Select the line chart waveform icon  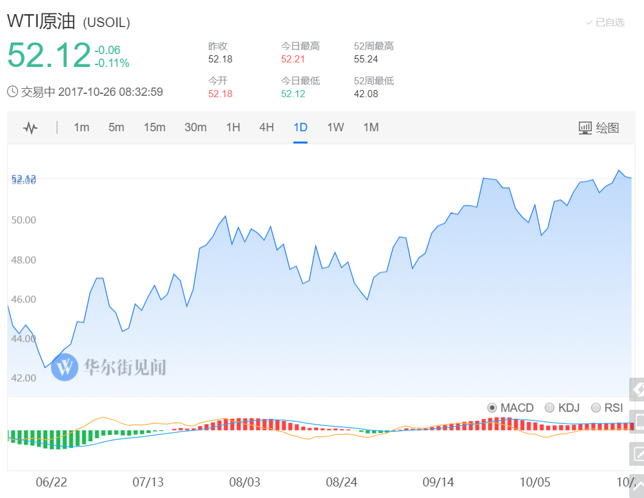click(x=30, y=128)
